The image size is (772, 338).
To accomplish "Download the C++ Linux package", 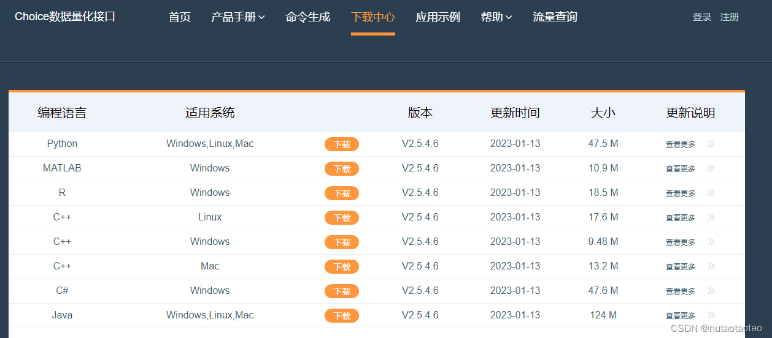I will [342, 218].
